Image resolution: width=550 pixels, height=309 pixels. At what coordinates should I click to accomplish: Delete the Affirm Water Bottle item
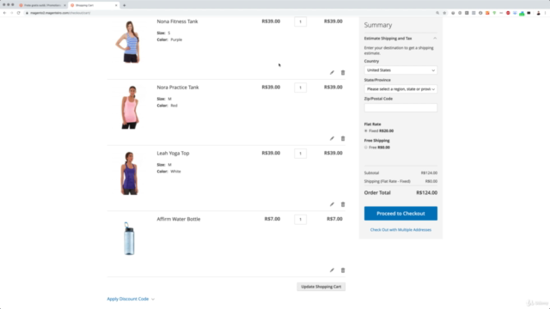(x=343, y=270)
